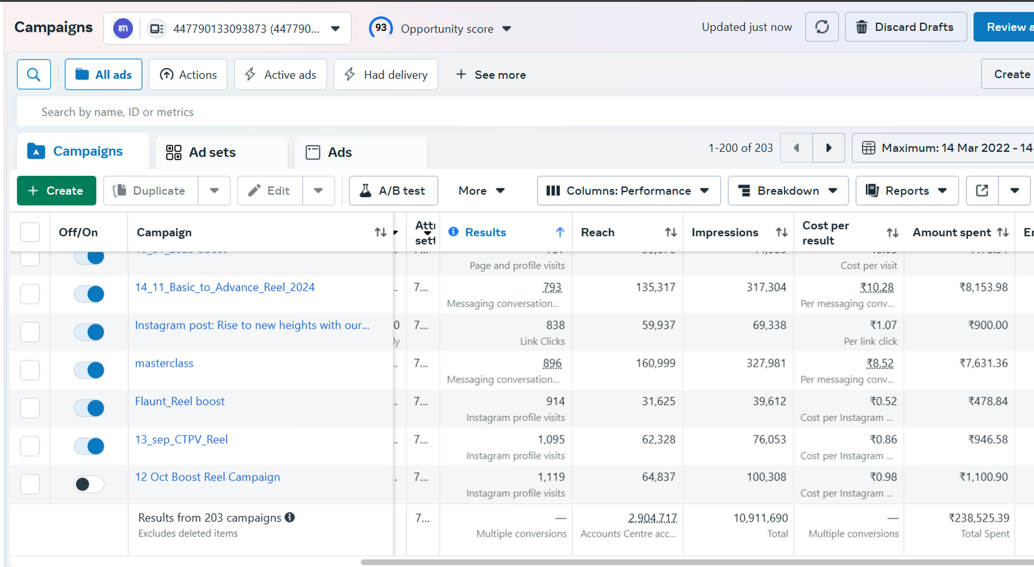The width and height of the screenshot is (1034, 567).
Task: Check box for masterclass campaign
Action: [x=30, y=370]
